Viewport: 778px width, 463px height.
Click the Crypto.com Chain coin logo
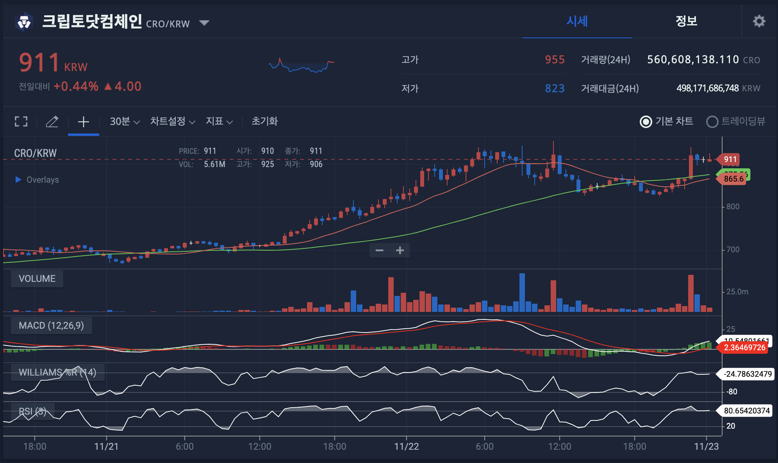24,22
